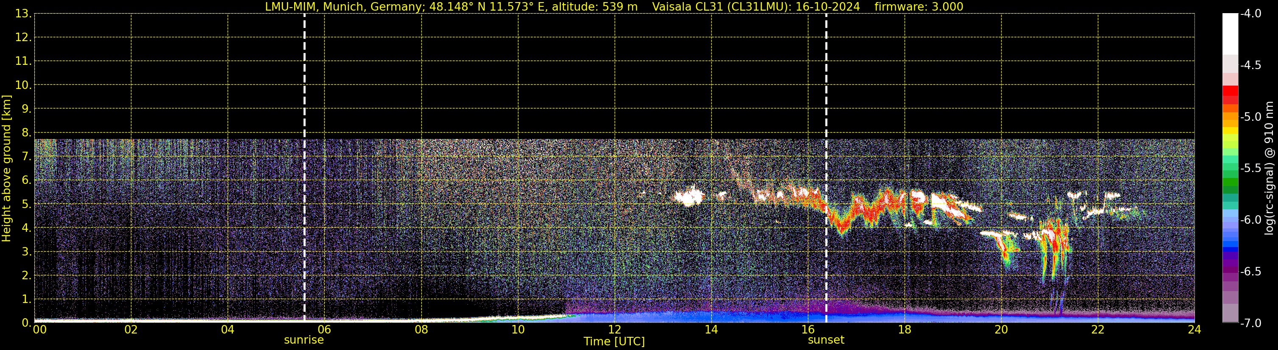Click the bright red band of the colorbar

[1231, 91]
